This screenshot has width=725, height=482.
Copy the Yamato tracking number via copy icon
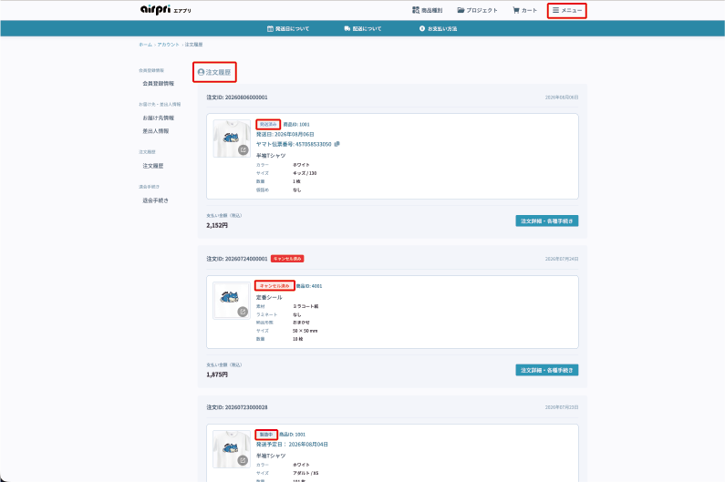click(x=337, y=144)
